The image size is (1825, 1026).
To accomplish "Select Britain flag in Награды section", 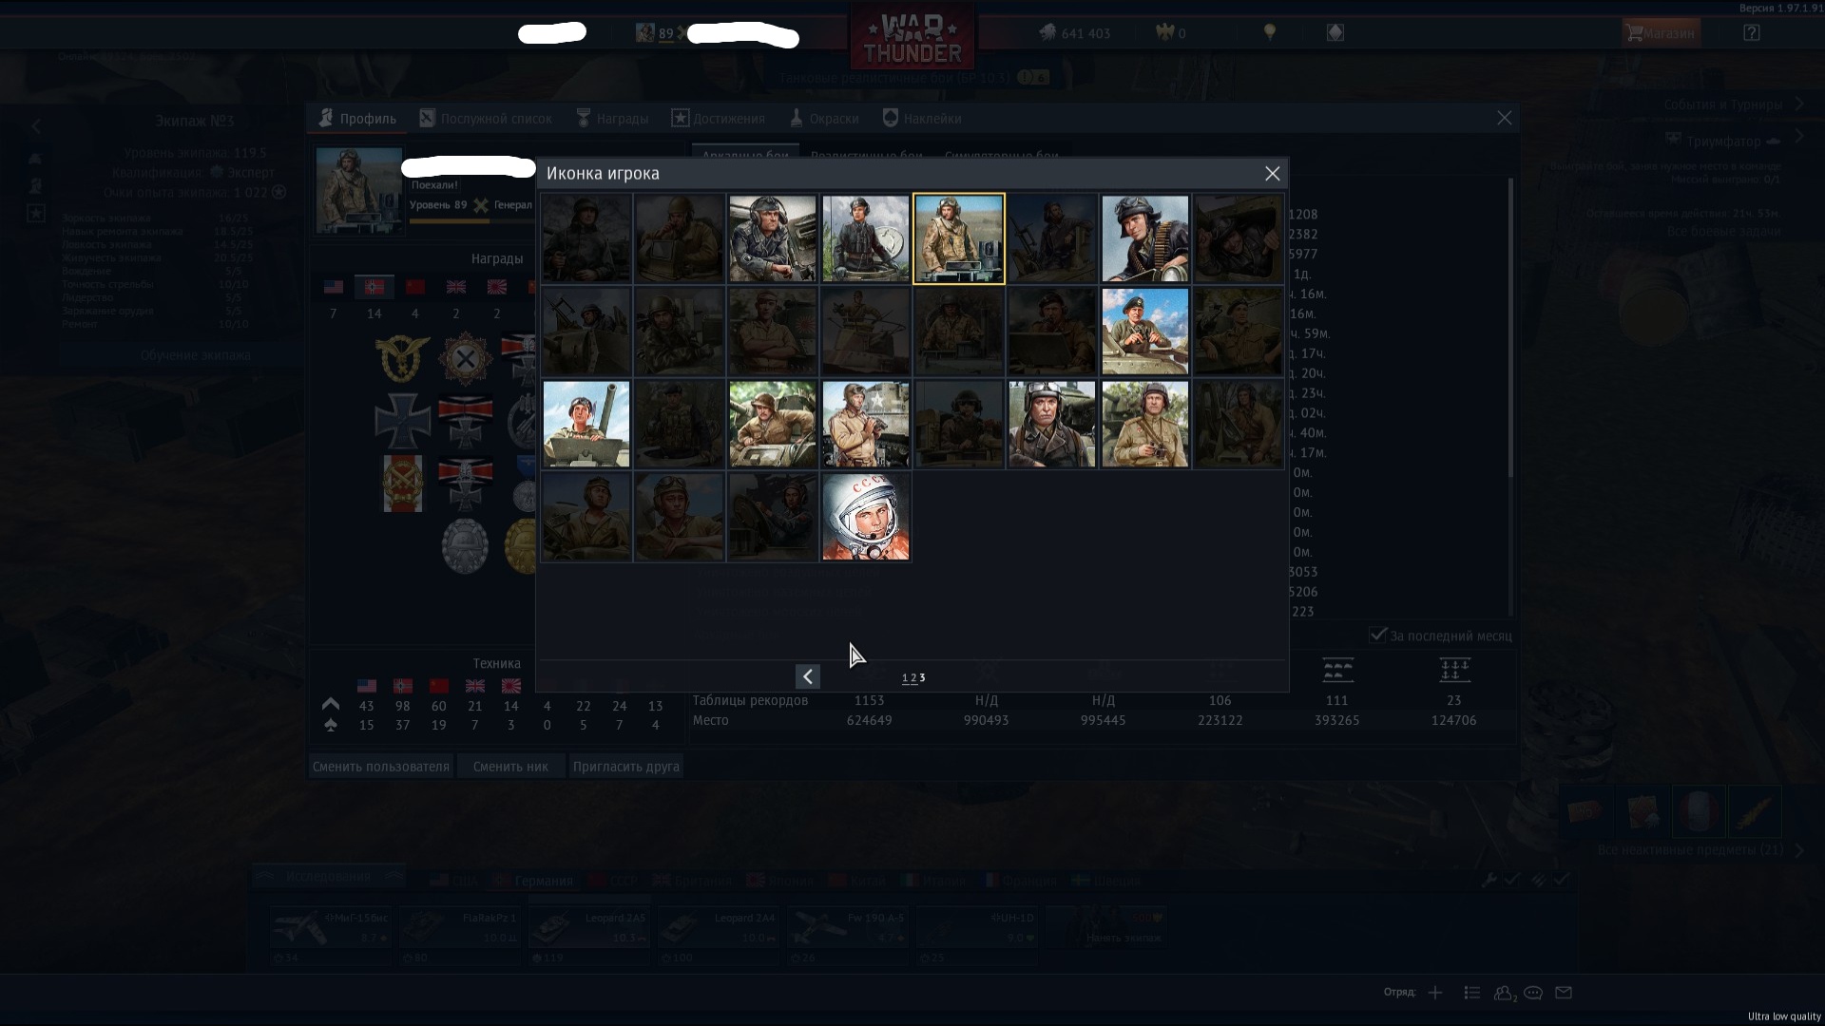I will point(456,287).
